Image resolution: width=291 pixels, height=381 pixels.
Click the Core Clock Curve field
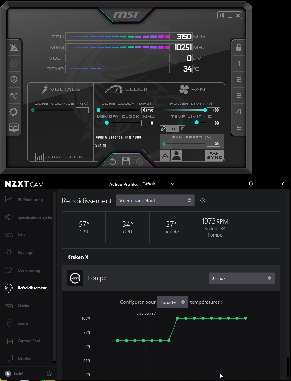[148, 110]
